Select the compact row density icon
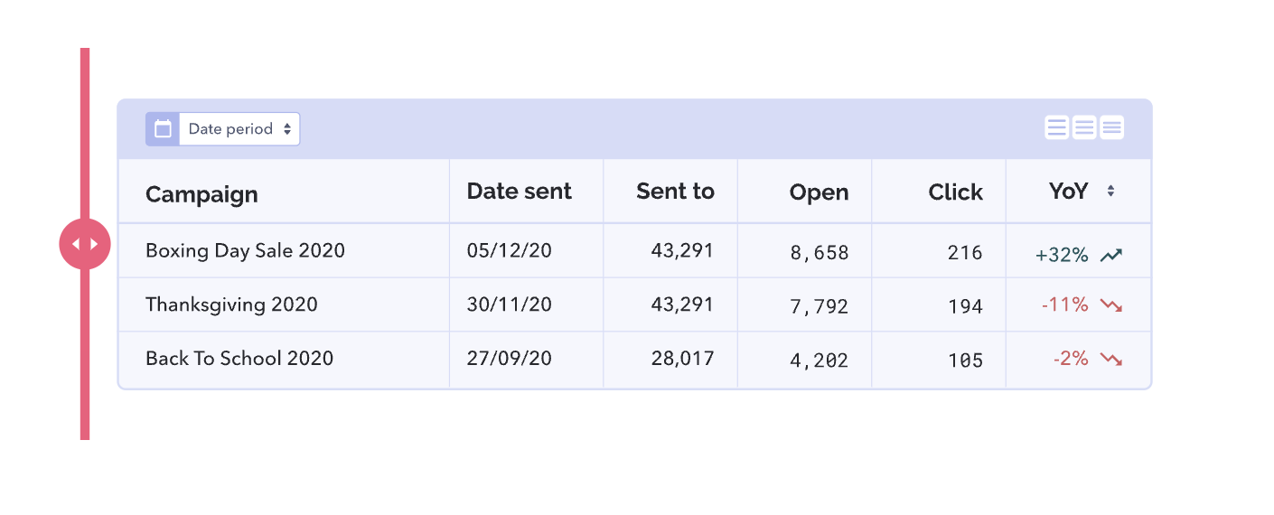Viewport: 1274px width, 515px height. coord(1112,127)
